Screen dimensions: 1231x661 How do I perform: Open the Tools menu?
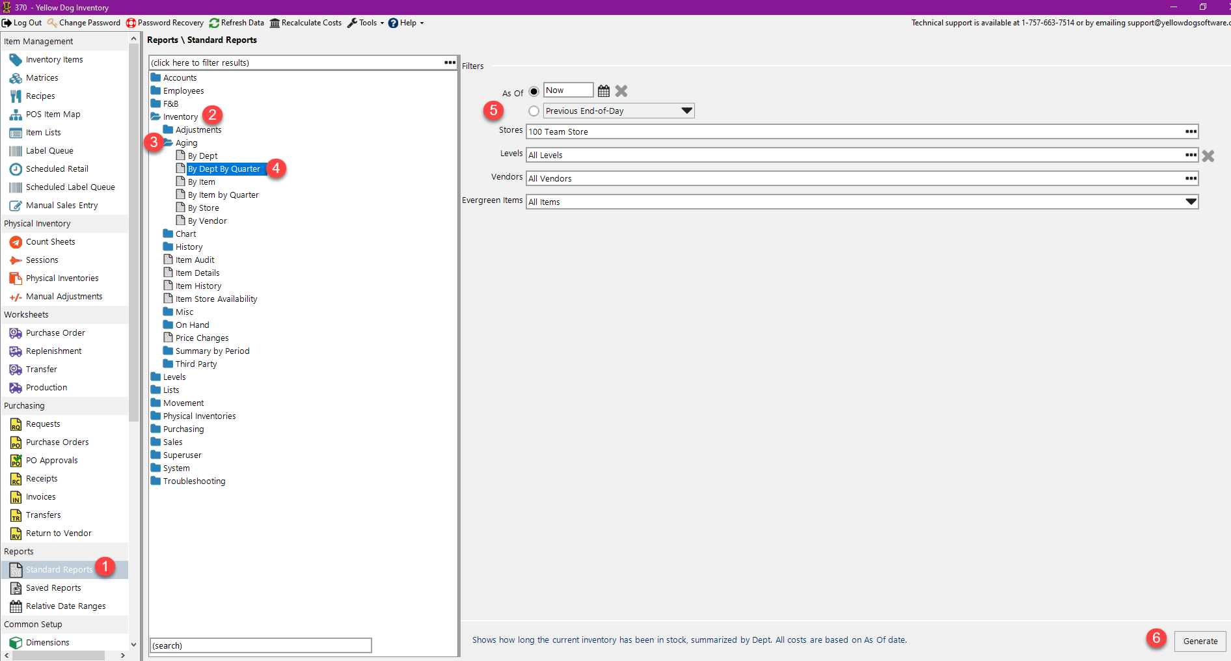(x=366, y=23)
